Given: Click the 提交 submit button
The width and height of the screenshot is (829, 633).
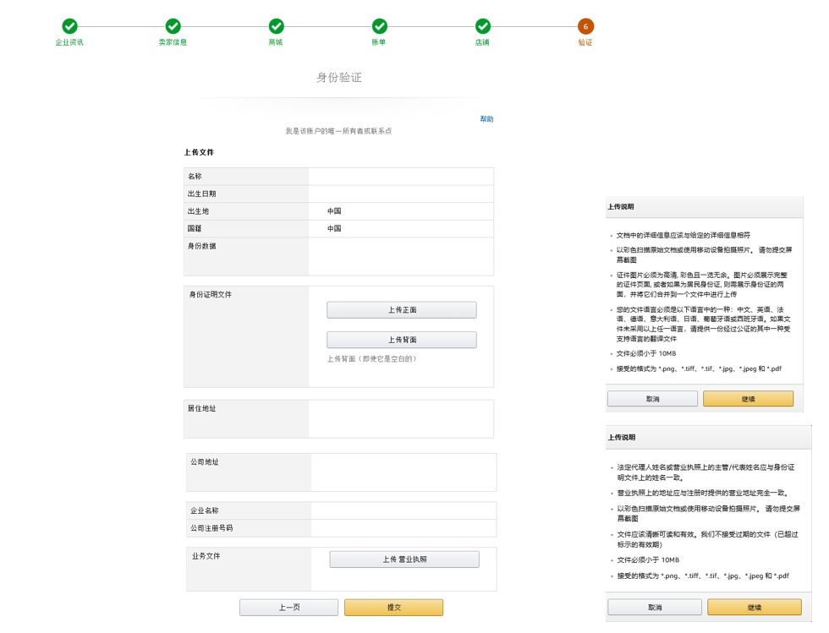Looking at the screenshot, I should click(393, 607).
